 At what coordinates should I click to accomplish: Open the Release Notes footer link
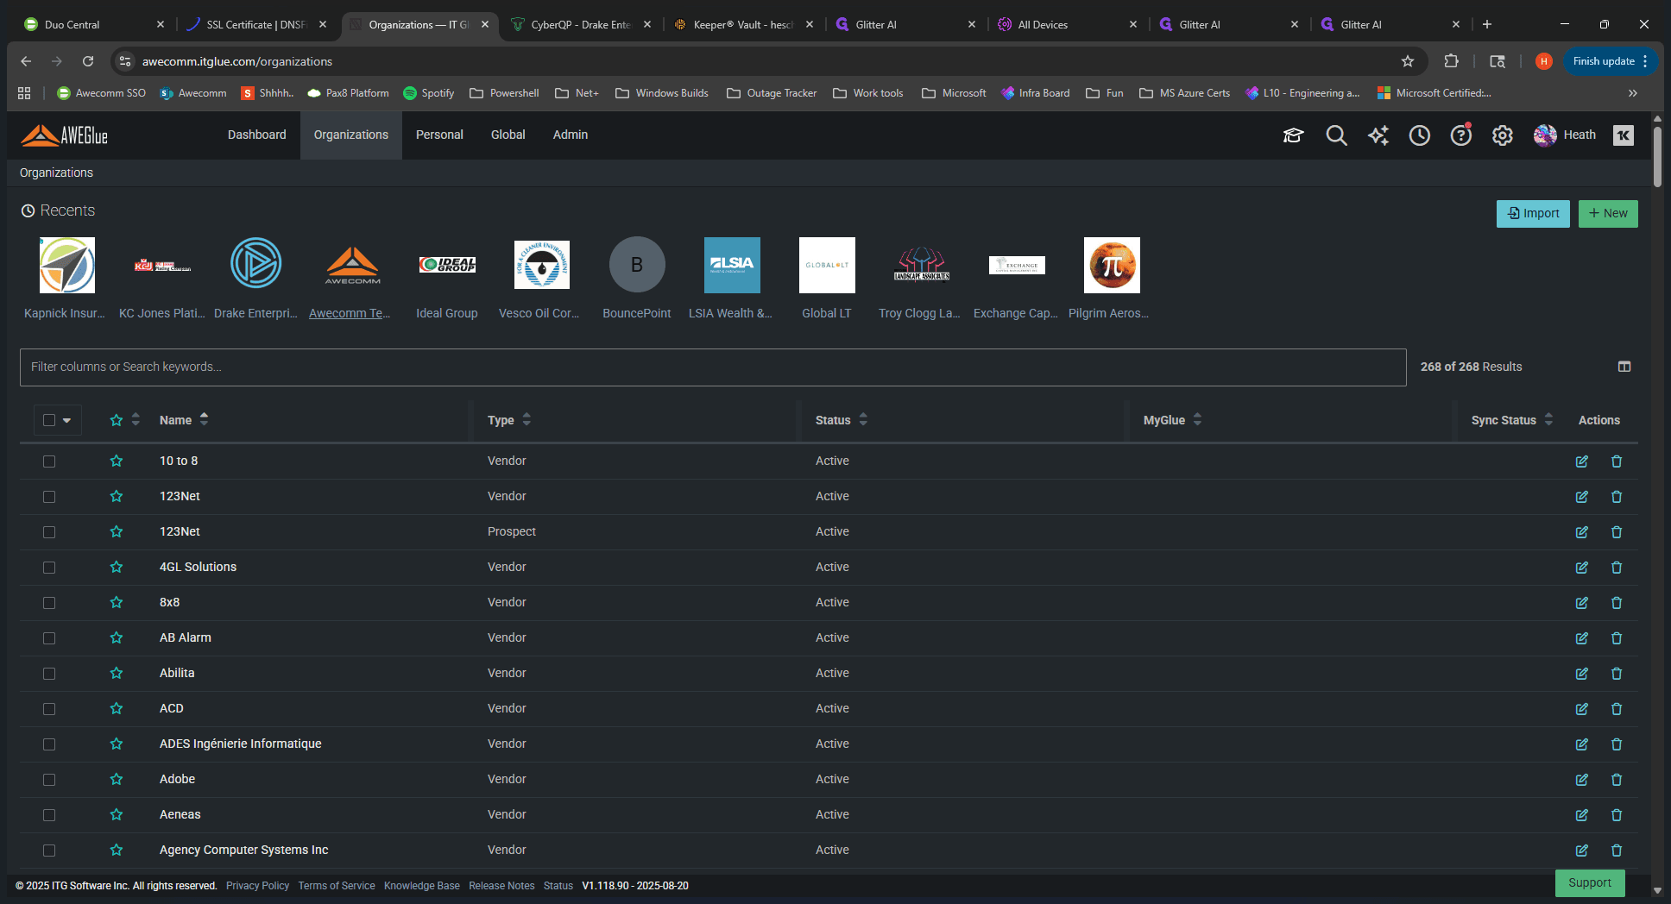pyautogui.click(x=501, y=886)
